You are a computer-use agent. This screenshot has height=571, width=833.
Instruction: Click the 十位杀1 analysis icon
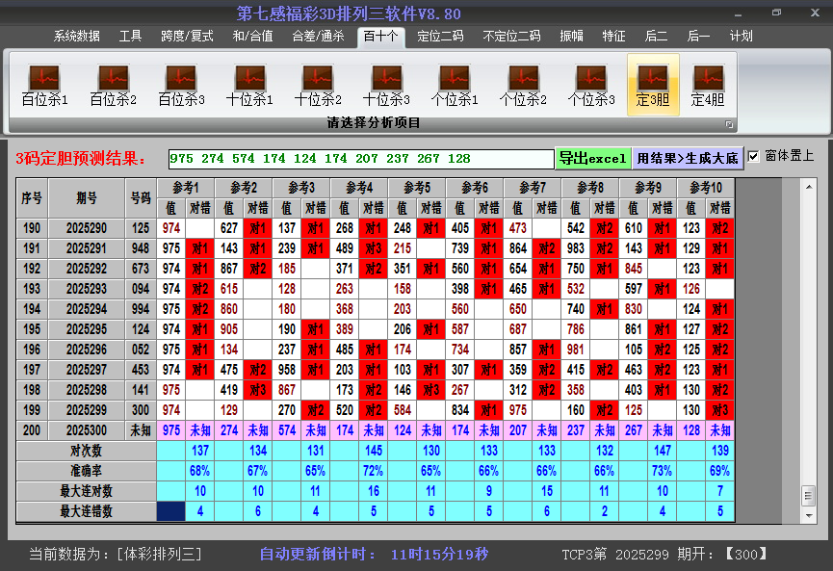click(248, 82)
